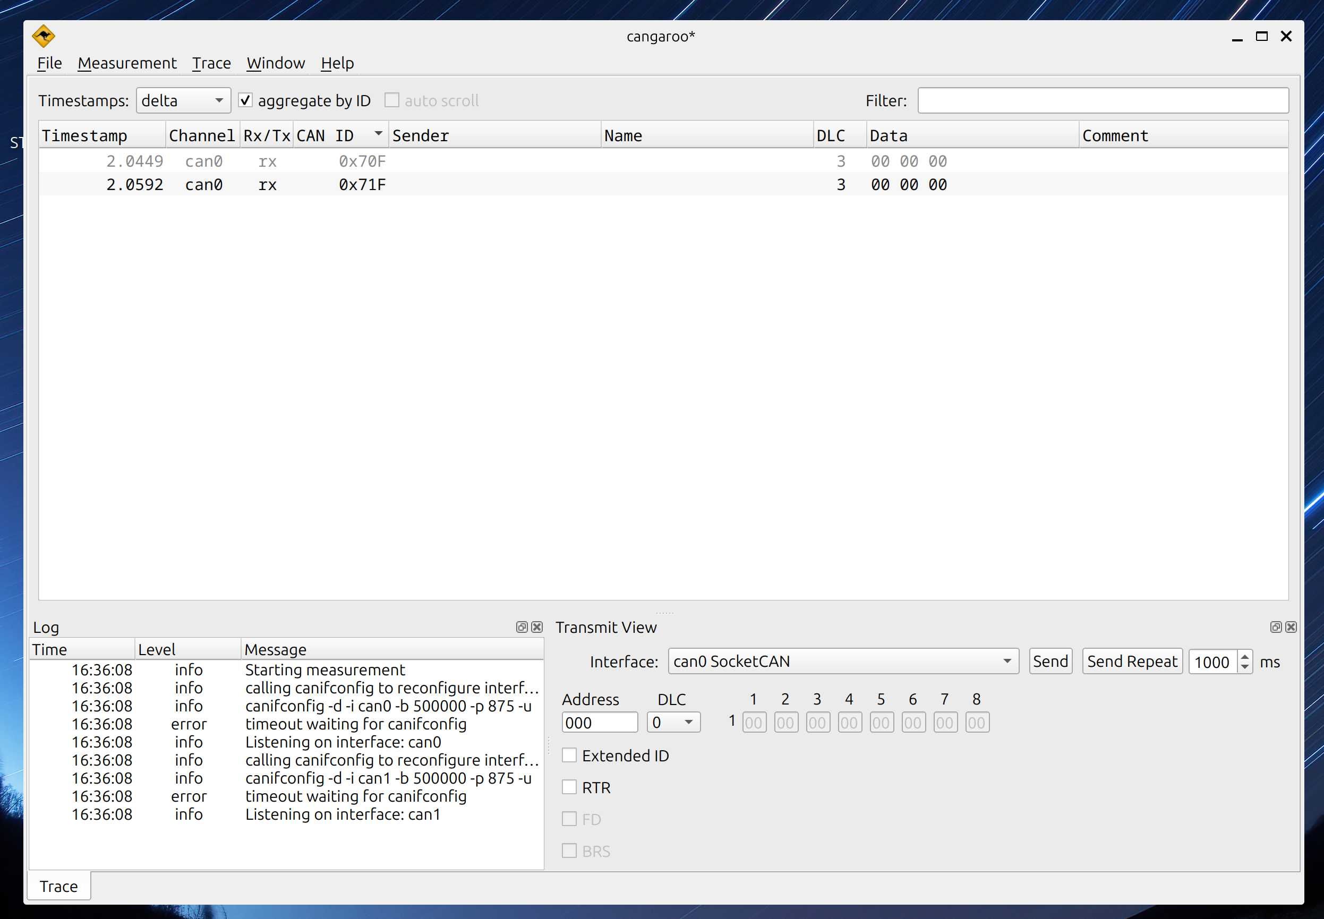Click the Send button in Transmit View
Viewport: 1324px width, 919px height.
tap(1052, 662)
